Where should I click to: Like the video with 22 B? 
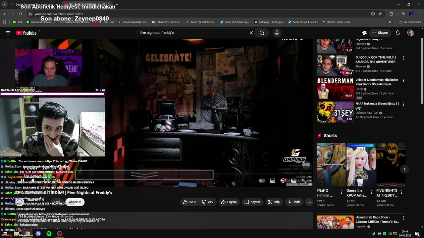tap(189, 202)
